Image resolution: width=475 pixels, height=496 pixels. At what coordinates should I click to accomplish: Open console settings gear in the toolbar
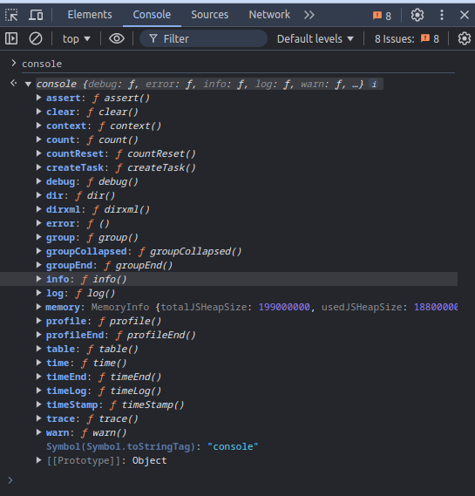click(464, 38)
